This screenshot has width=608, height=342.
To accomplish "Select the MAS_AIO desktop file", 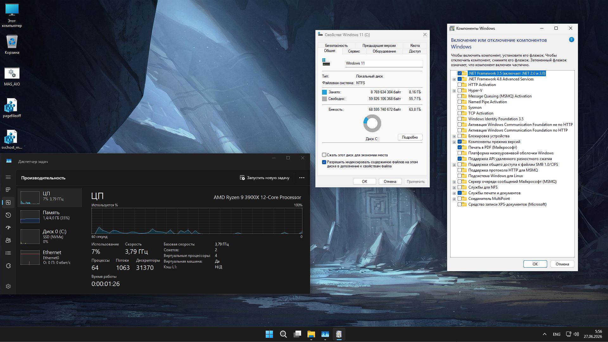I will [12, 77].
